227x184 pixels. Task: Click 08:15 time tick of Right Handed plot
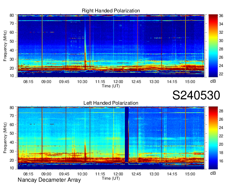point(28,82)
